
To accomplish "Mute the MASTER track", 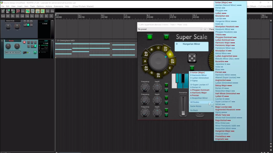I will pyautogui.click(x=25, y=21).
